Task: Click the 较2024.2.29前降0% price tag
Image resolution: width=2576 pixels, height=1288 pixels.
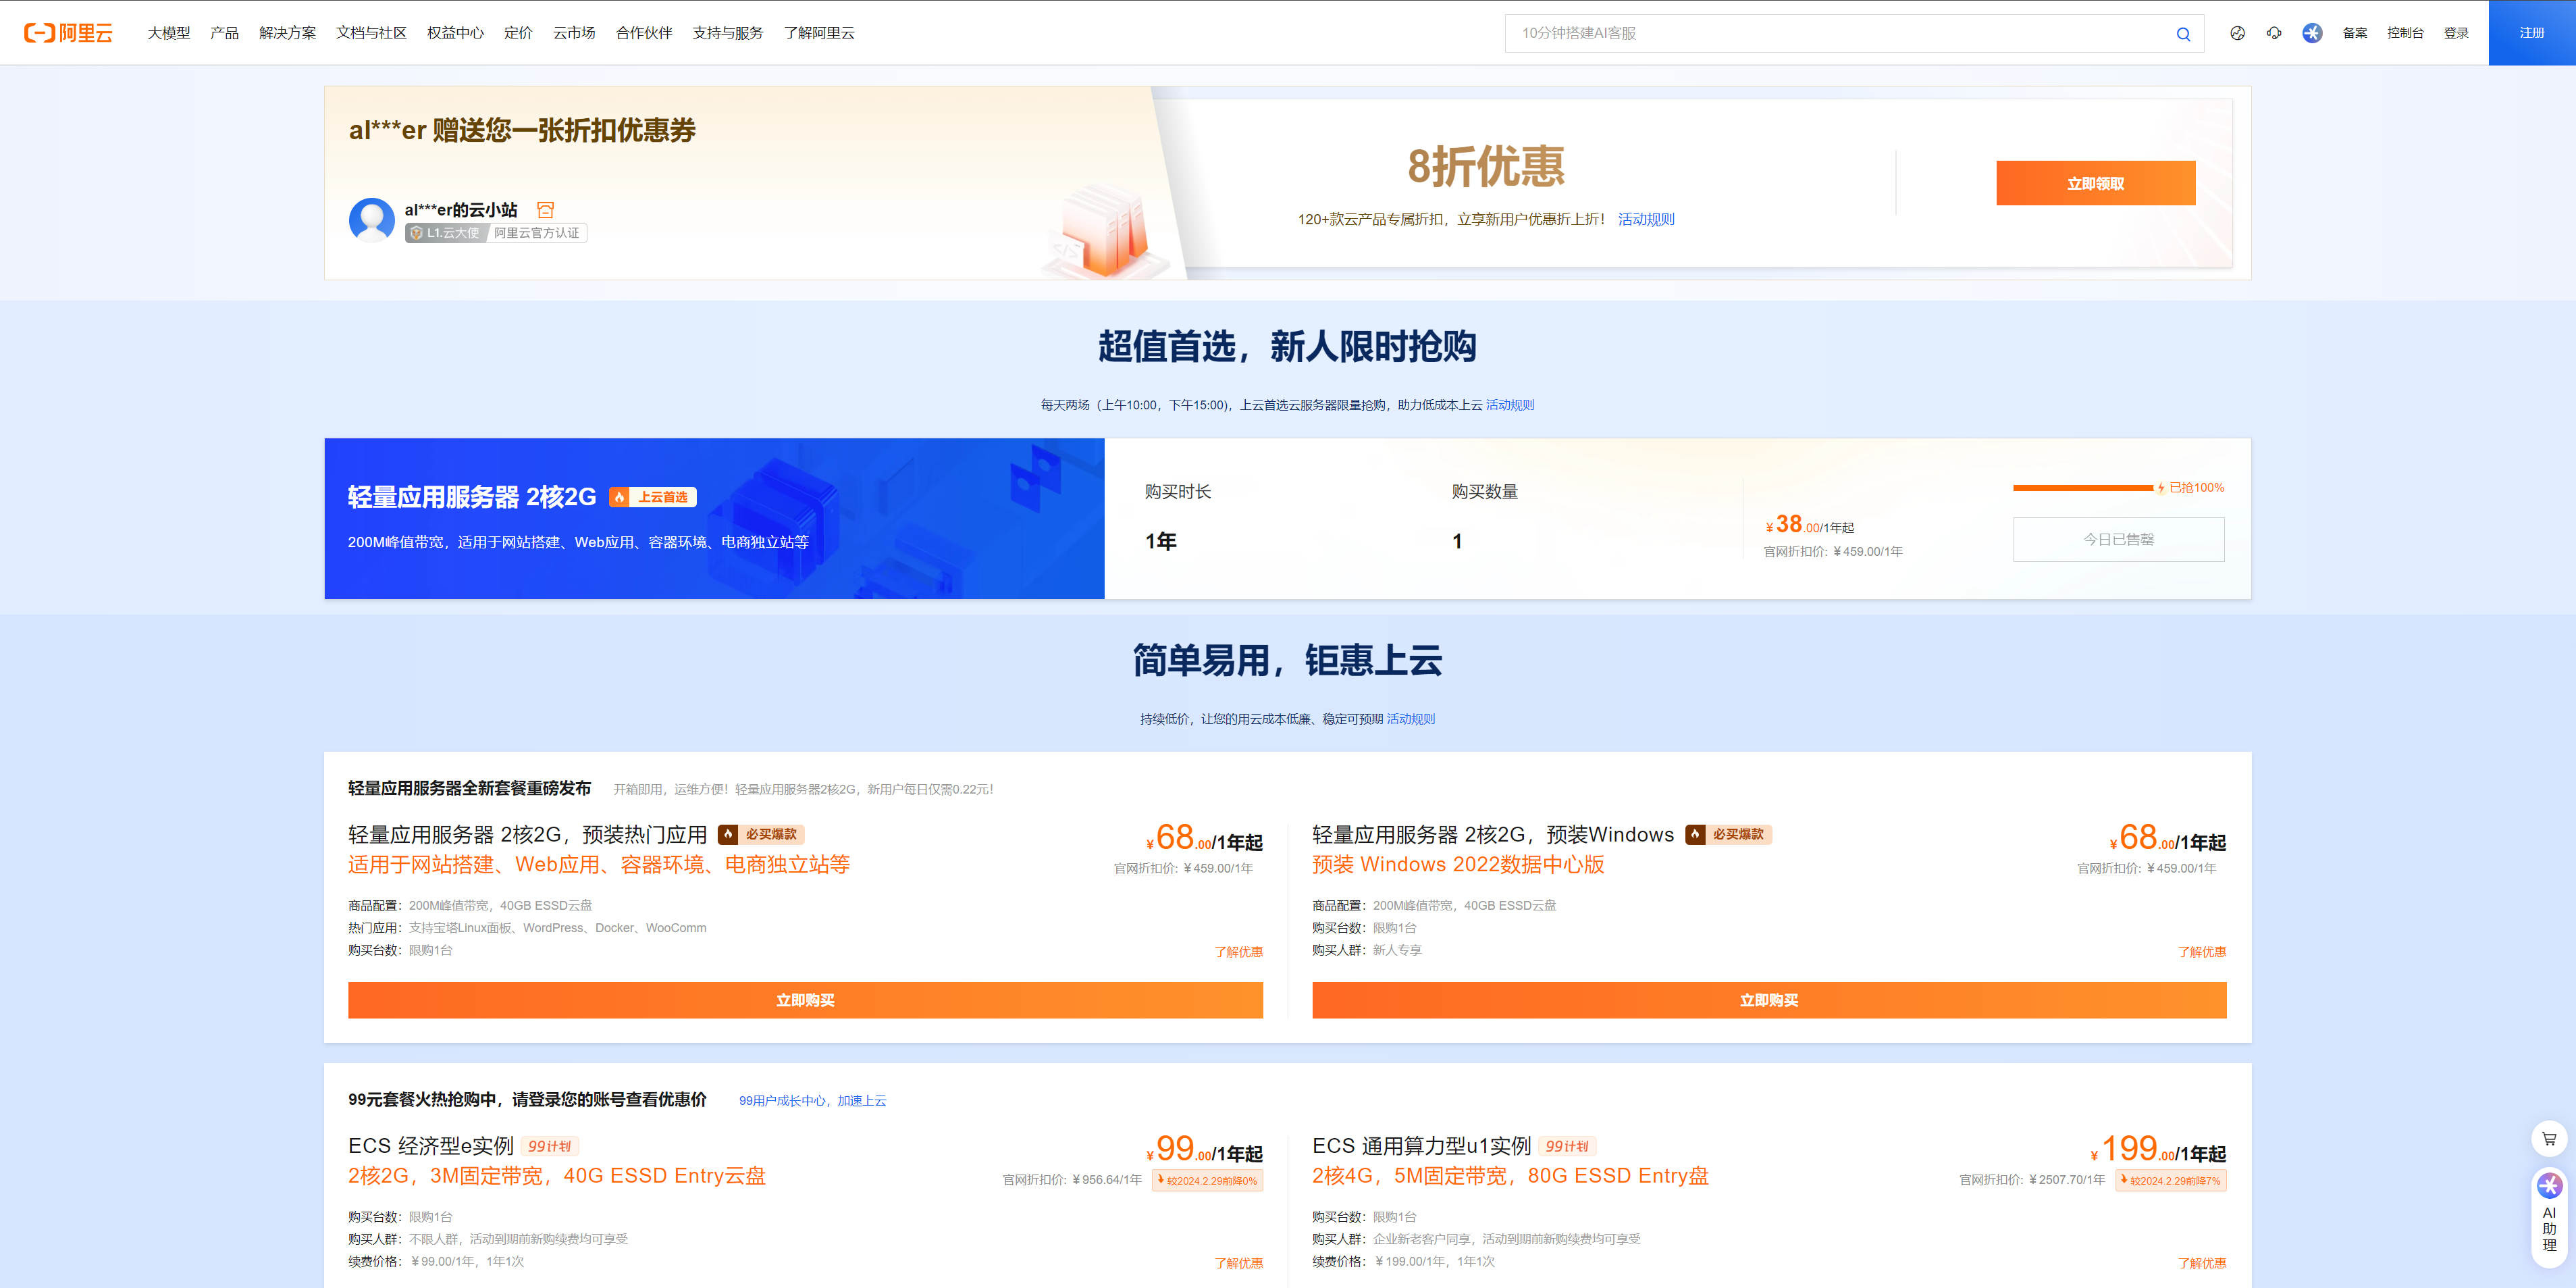Action: (x=1207, y=1180)
